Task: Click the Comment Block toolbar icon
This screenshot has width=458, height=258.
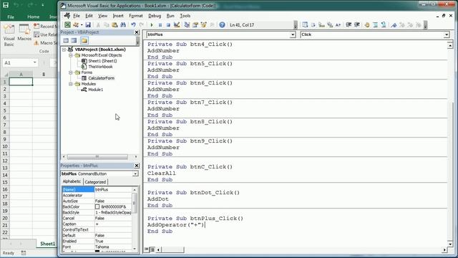Action: (x=375, y=25)
